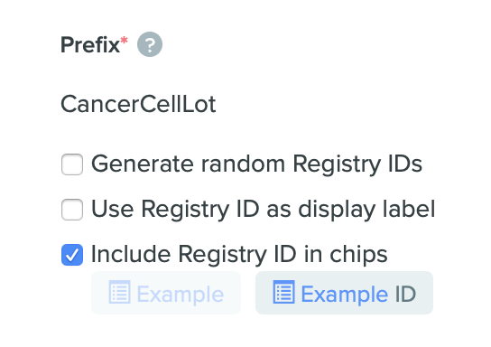Click the gray "ID" suffix in the Example ID chip
This screenshot has width=491, height=347.
pyautogui.click(x=405, y=295)
